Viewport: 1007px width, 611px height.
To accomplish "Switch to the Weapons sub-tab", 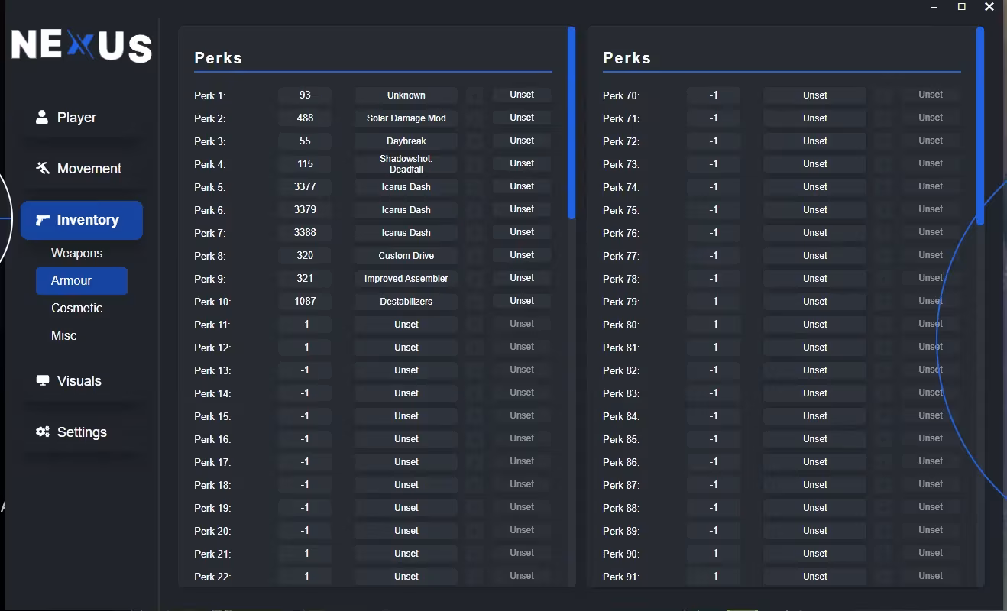I will (76, 253).
